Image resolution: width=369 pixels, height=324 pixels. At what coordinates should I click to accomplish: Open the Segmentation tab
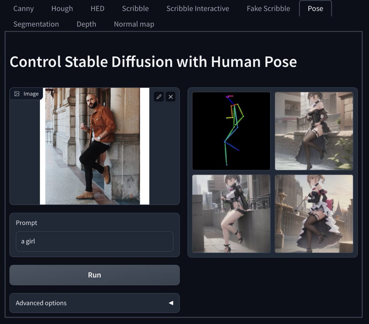point(36,24)
